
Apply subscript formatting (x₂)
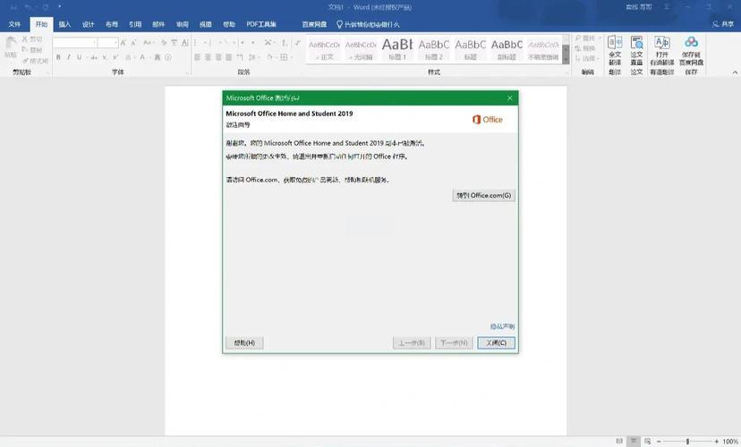[105, 57]
